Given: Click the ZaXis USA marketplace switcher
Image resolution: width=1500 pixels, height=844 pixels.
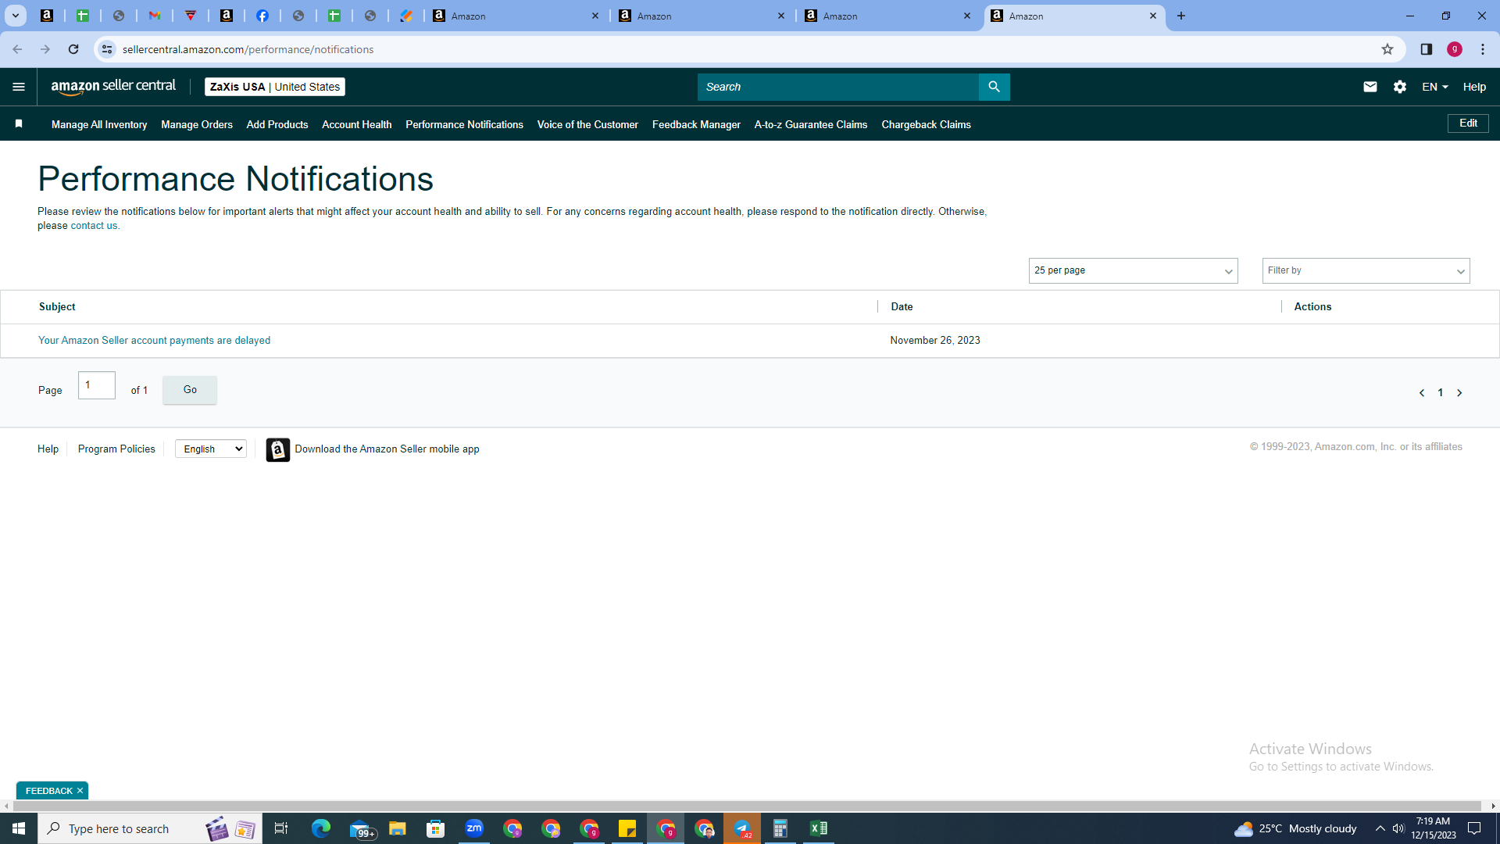Looking at the screenshot, I should [x=275, y=87].
